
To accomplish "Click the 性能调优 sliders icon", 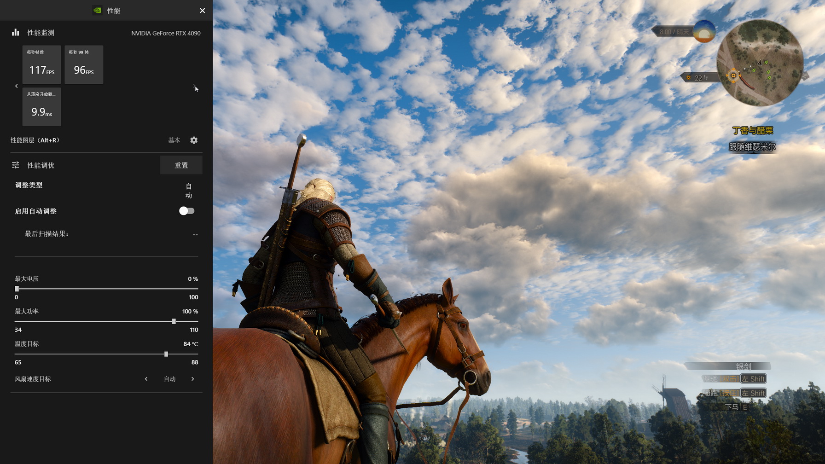I will click(16, 165).
